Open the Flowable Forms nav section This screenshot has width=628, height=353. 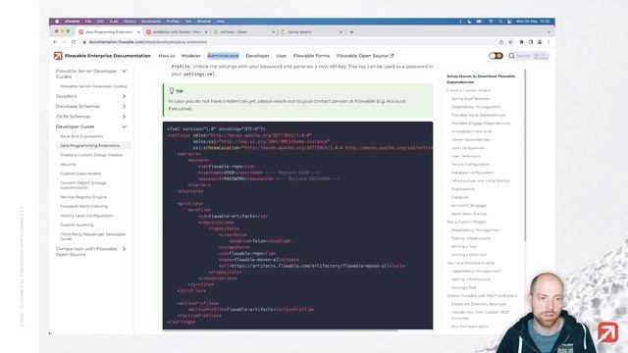[312, 56]
